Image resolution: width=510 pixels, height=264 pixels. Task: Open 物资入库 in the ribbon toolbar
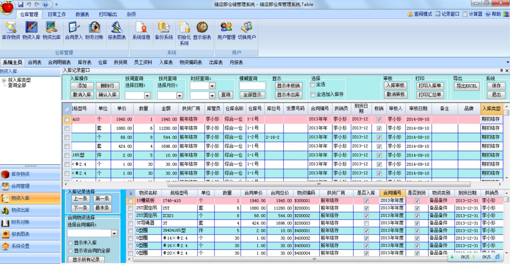31,31
